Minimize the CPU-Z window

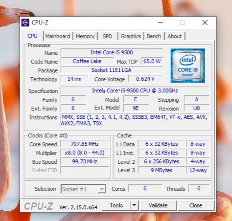[x=161, y=22]
